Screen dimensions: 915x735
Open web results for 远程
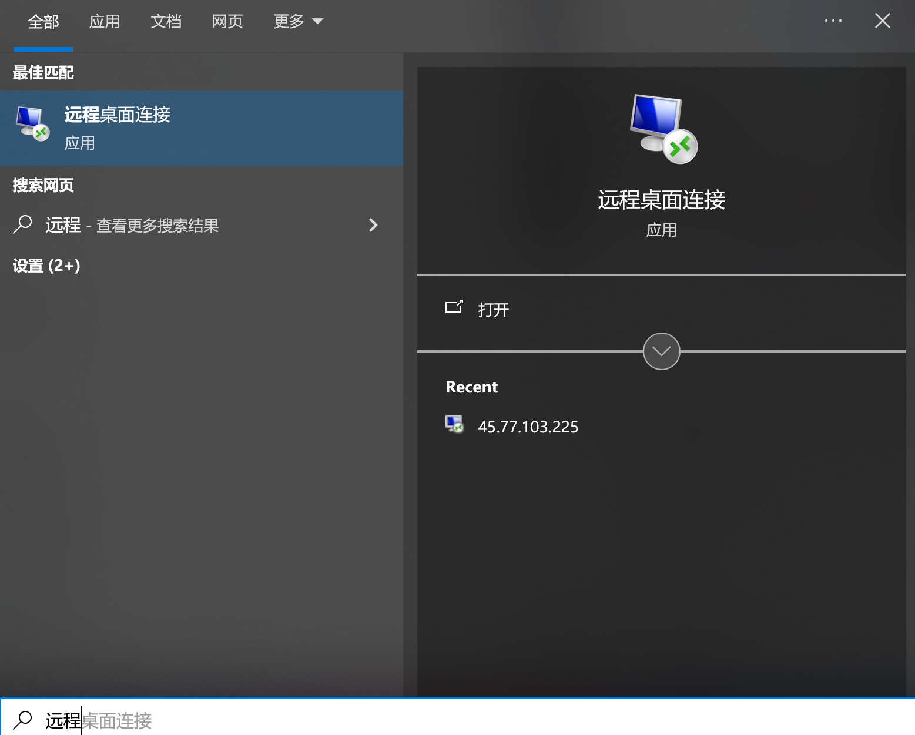tap(202, 225)
